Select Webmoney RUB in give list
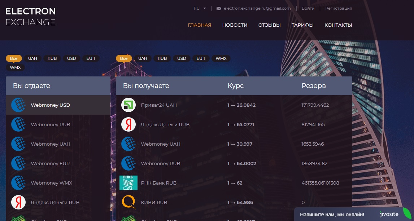 [x=51, y=125]
